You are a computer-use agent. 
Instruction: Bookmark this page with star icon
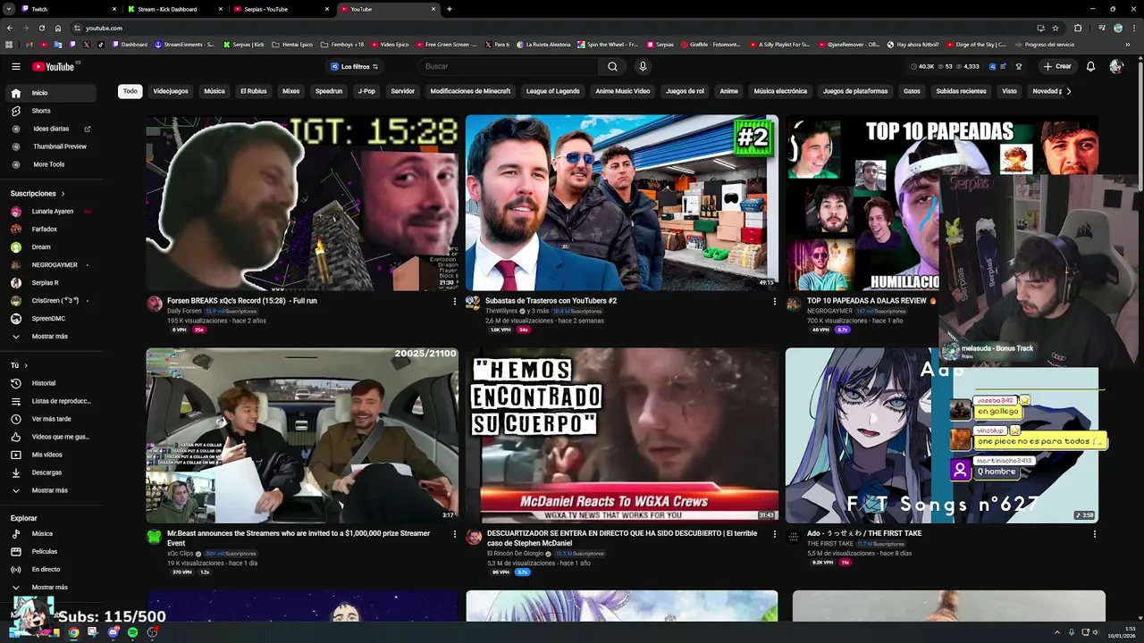[x=1055, y=28]
